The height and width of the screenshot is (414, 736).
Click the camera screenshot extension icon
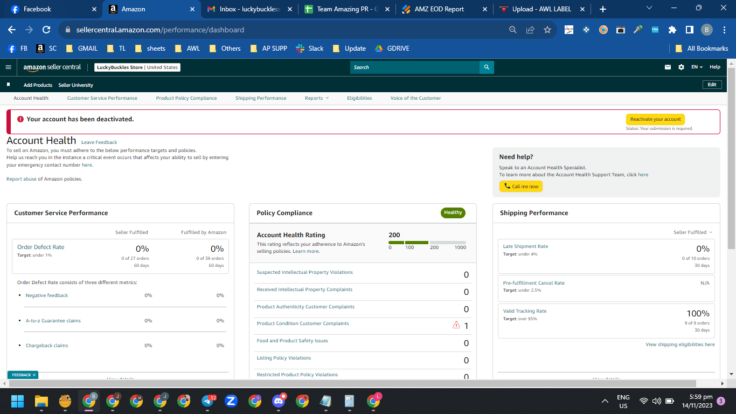click(x=621, y=30)
